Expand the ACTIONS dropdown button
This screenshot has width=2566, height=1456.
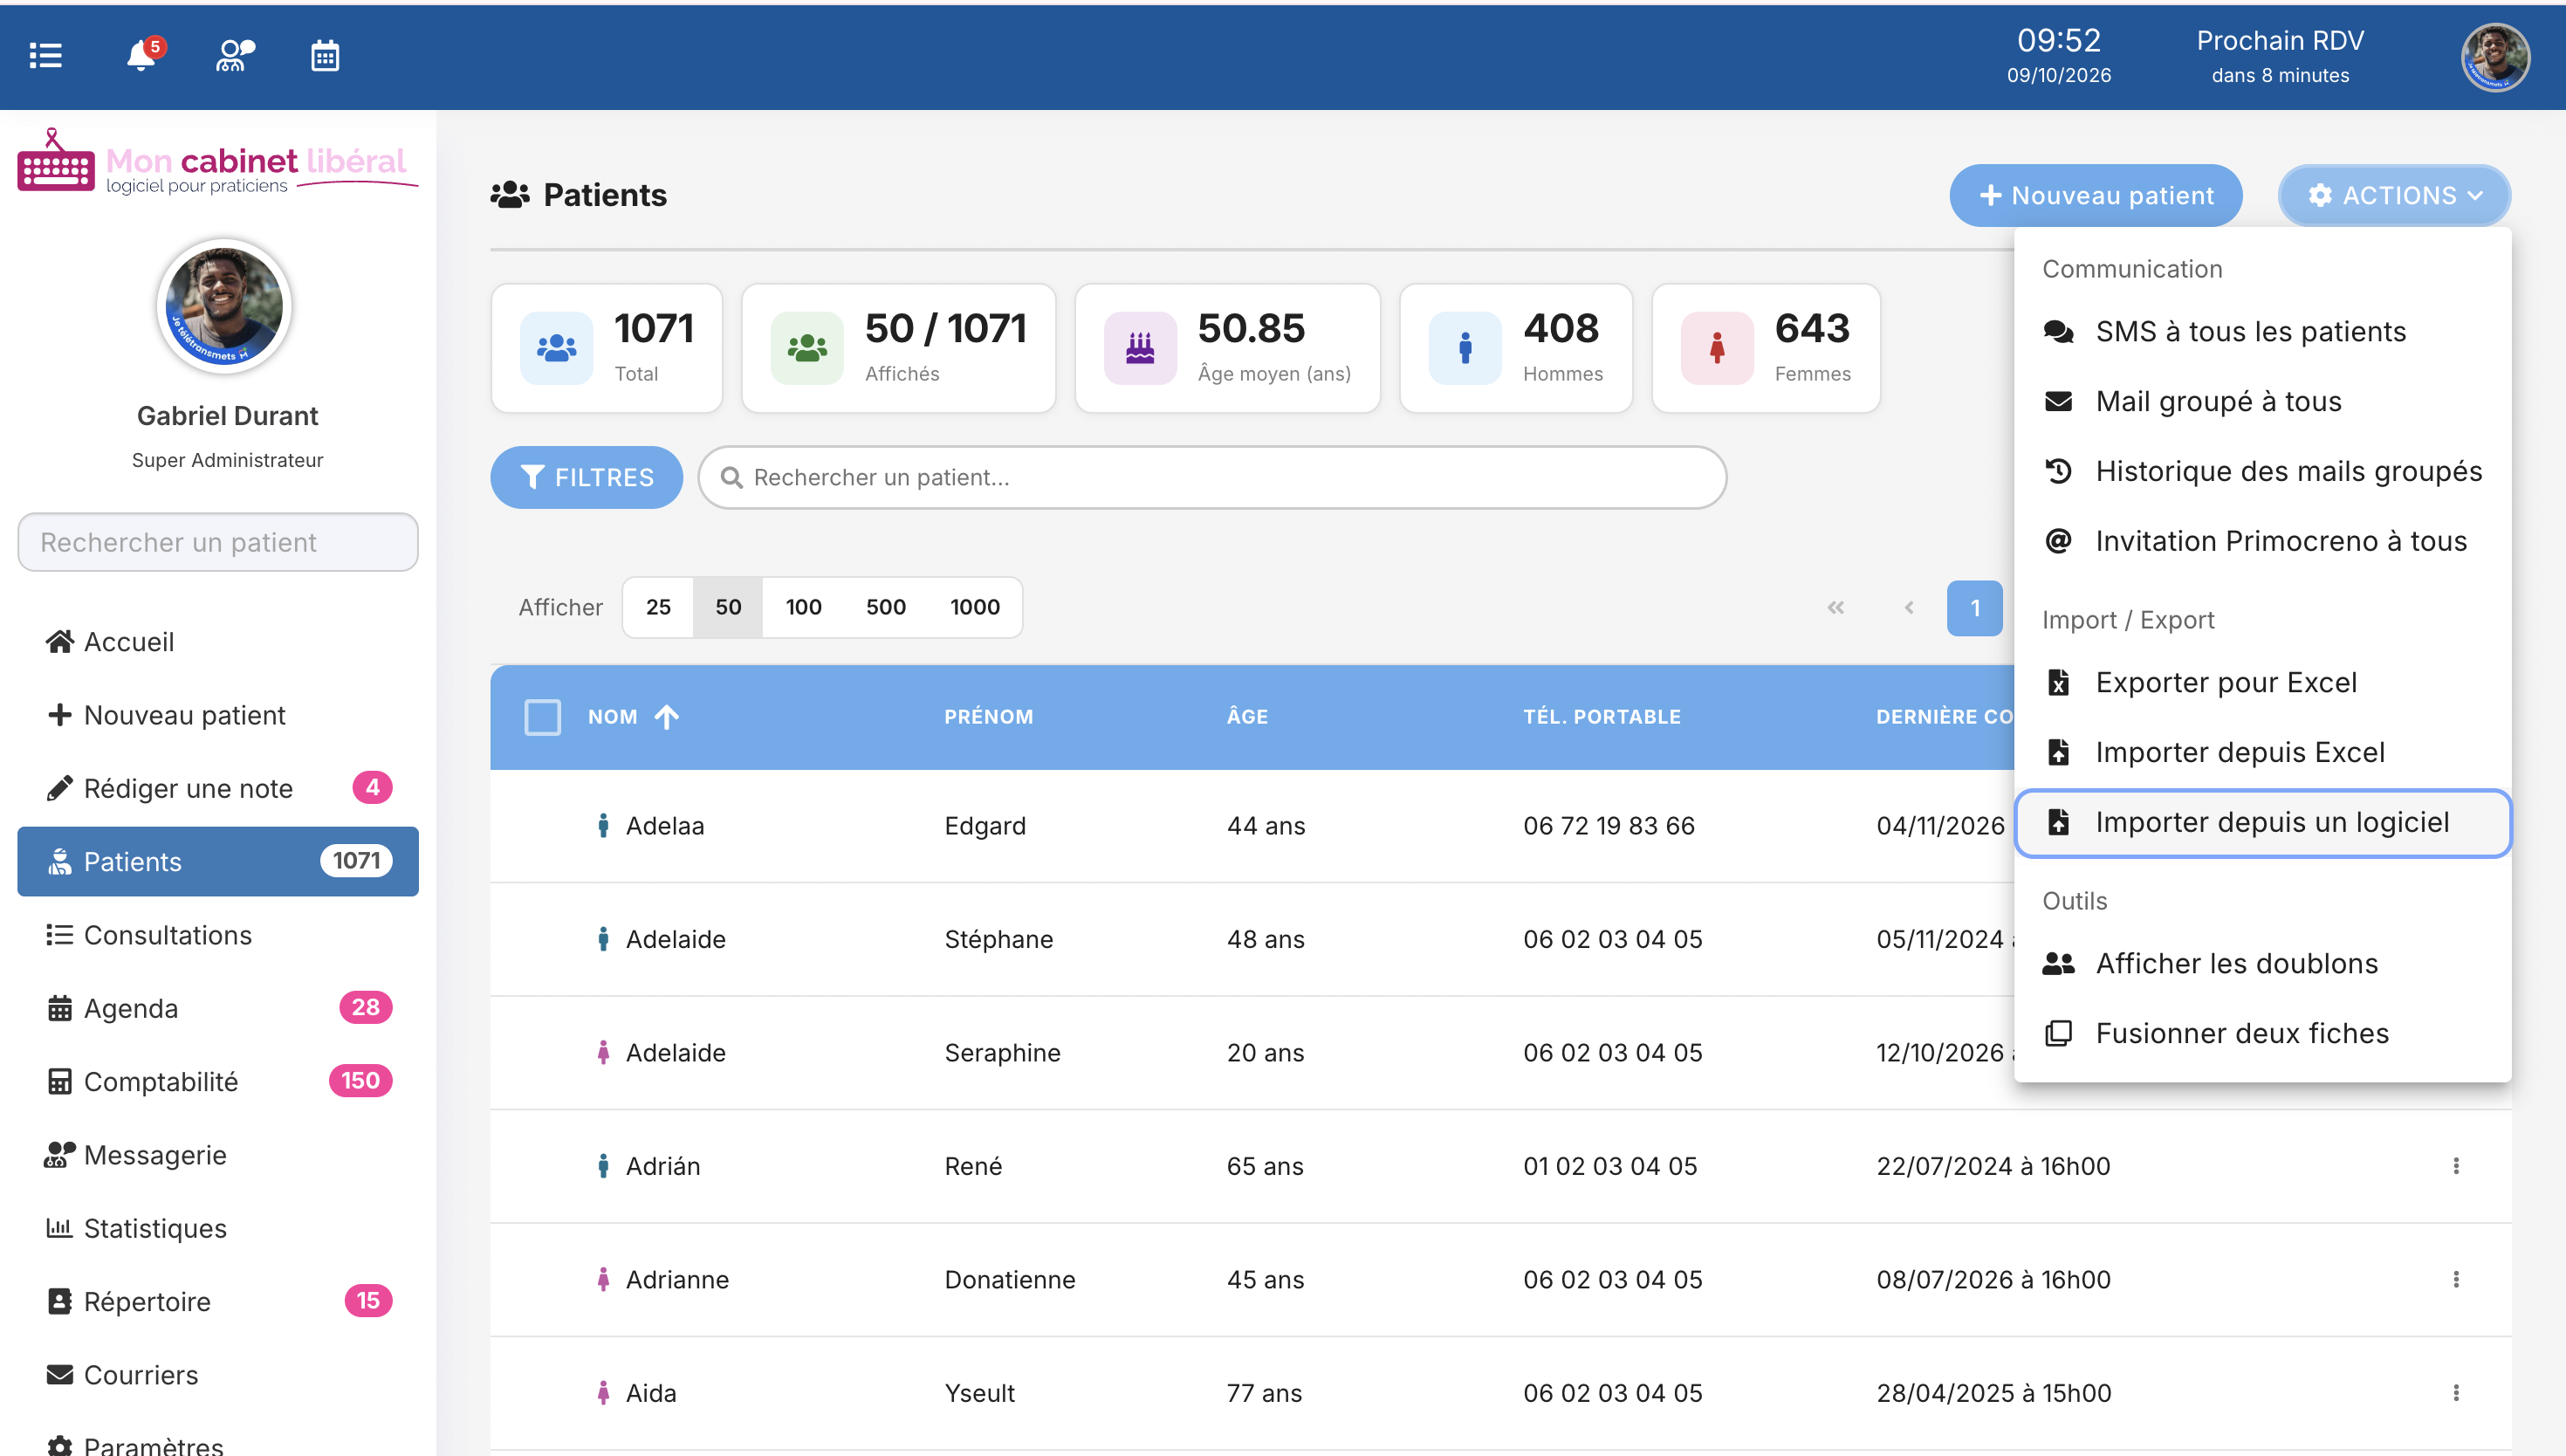click(x=2394, y=195)
